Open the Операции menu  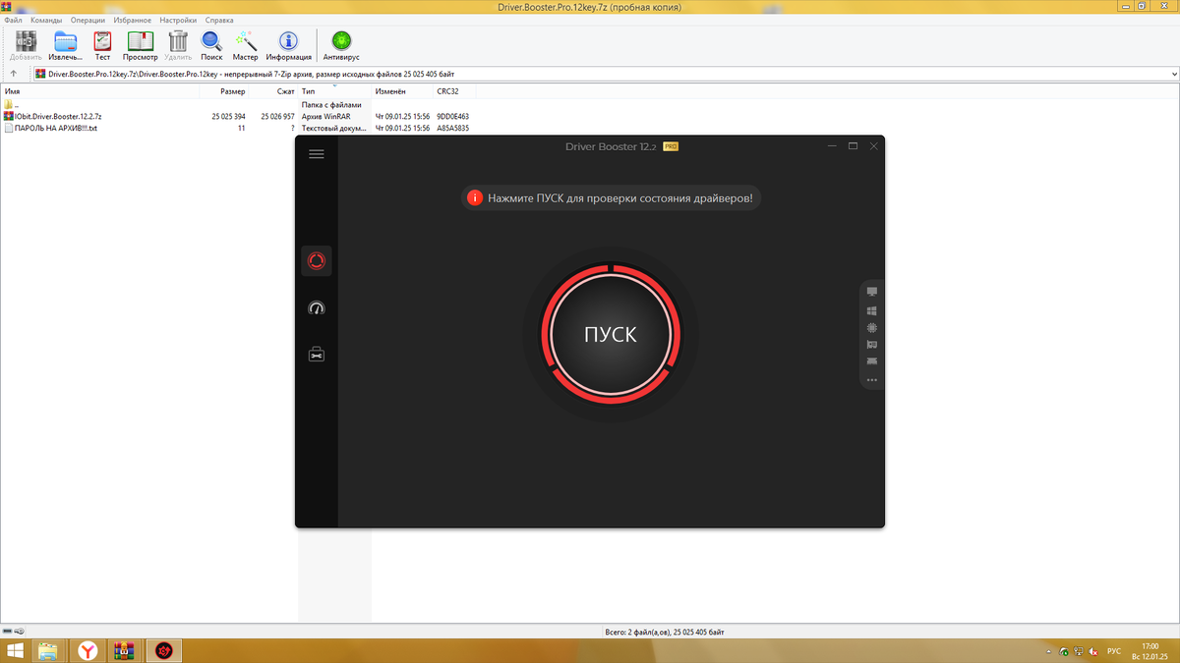(x=88, y=20)
